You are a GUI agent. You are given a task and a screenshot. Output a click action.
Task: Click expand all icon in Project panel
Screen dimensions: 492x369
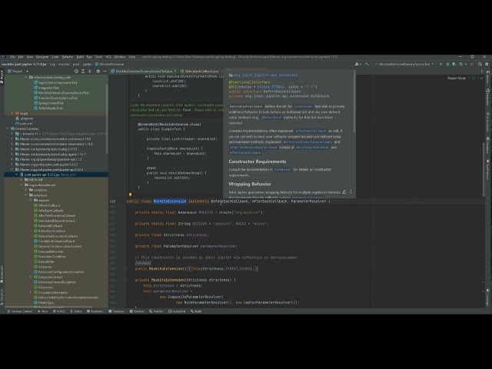click(x=83, y=71)
